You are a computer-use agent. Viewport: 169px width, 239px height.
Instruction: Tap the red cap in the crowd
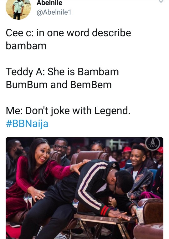pyautogui.click(x=127, y=150)
